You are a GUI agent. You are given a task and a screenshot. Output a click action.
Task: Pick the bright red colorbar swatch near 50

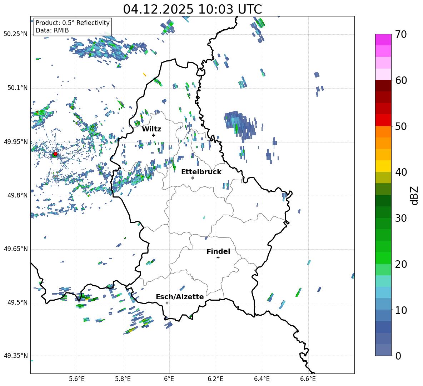point(383,120)
